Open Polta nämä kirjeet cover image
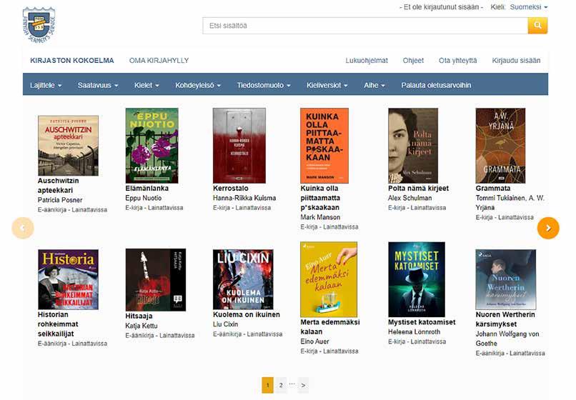This screenshot has height=400, width=576. 413,146
